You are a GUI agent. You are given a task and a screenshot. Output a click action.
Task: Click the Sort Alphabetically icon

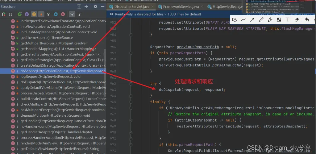click(11, 14)
